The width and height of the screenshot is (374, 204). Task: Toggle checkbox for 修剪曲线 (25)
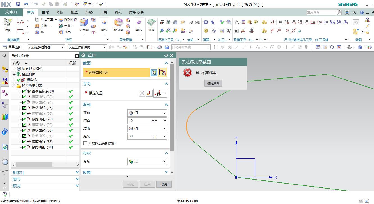pos(24,108)
